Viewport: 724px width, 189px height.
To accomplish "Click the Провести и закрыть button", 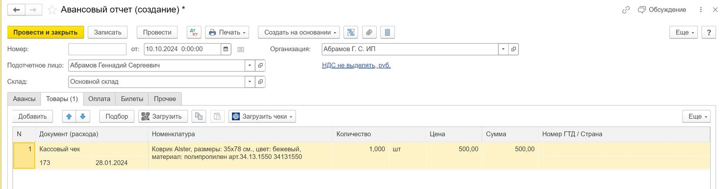I will (45, 32).
